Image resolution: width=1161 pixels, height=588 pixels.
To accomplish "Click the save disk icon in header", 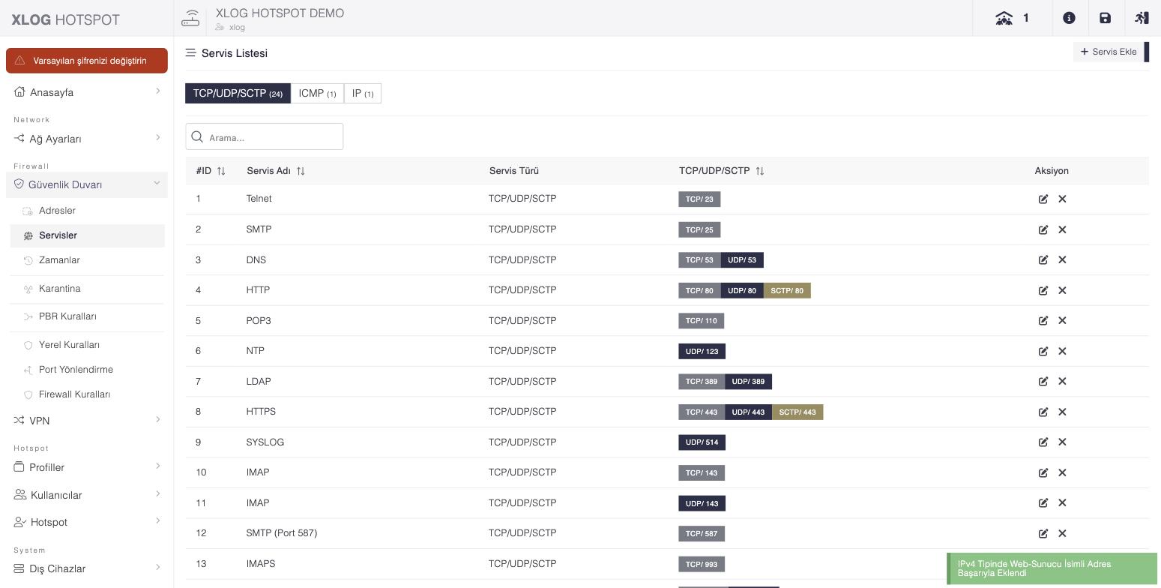I will [x=1105, y=18].
